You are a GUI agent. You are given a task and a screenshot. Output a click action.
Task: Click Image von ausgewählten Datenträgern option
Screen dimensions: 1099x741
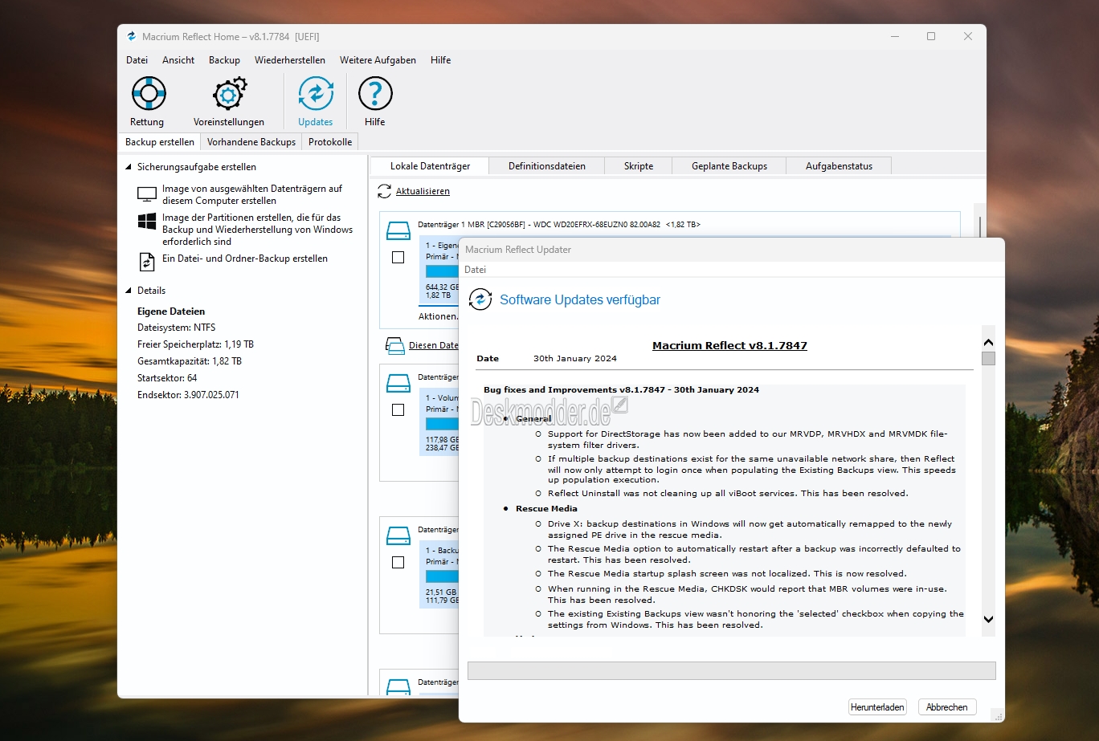point(251,194)
